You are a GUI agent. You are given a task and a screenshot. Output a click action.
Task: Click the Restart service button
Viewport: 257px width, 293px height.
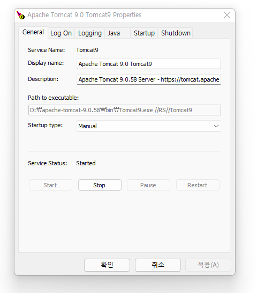point(198,185)
